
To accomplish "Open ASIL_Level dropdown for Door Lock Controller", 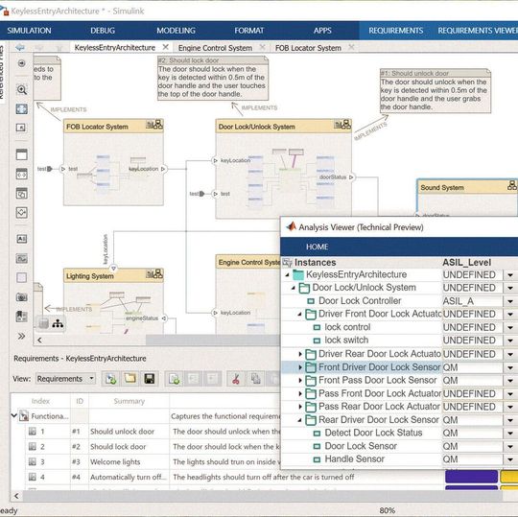I will pyautogui.click(x=510, y=301).
